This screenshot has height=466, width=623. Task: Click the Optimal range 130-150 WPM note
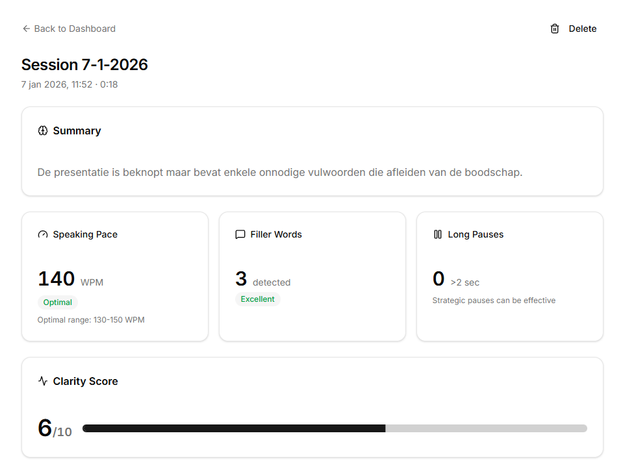91,320
